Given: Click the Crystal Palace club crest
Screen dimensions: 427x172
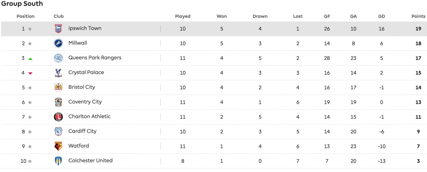Looking at the screenshot, I should [x=58, y=73].
